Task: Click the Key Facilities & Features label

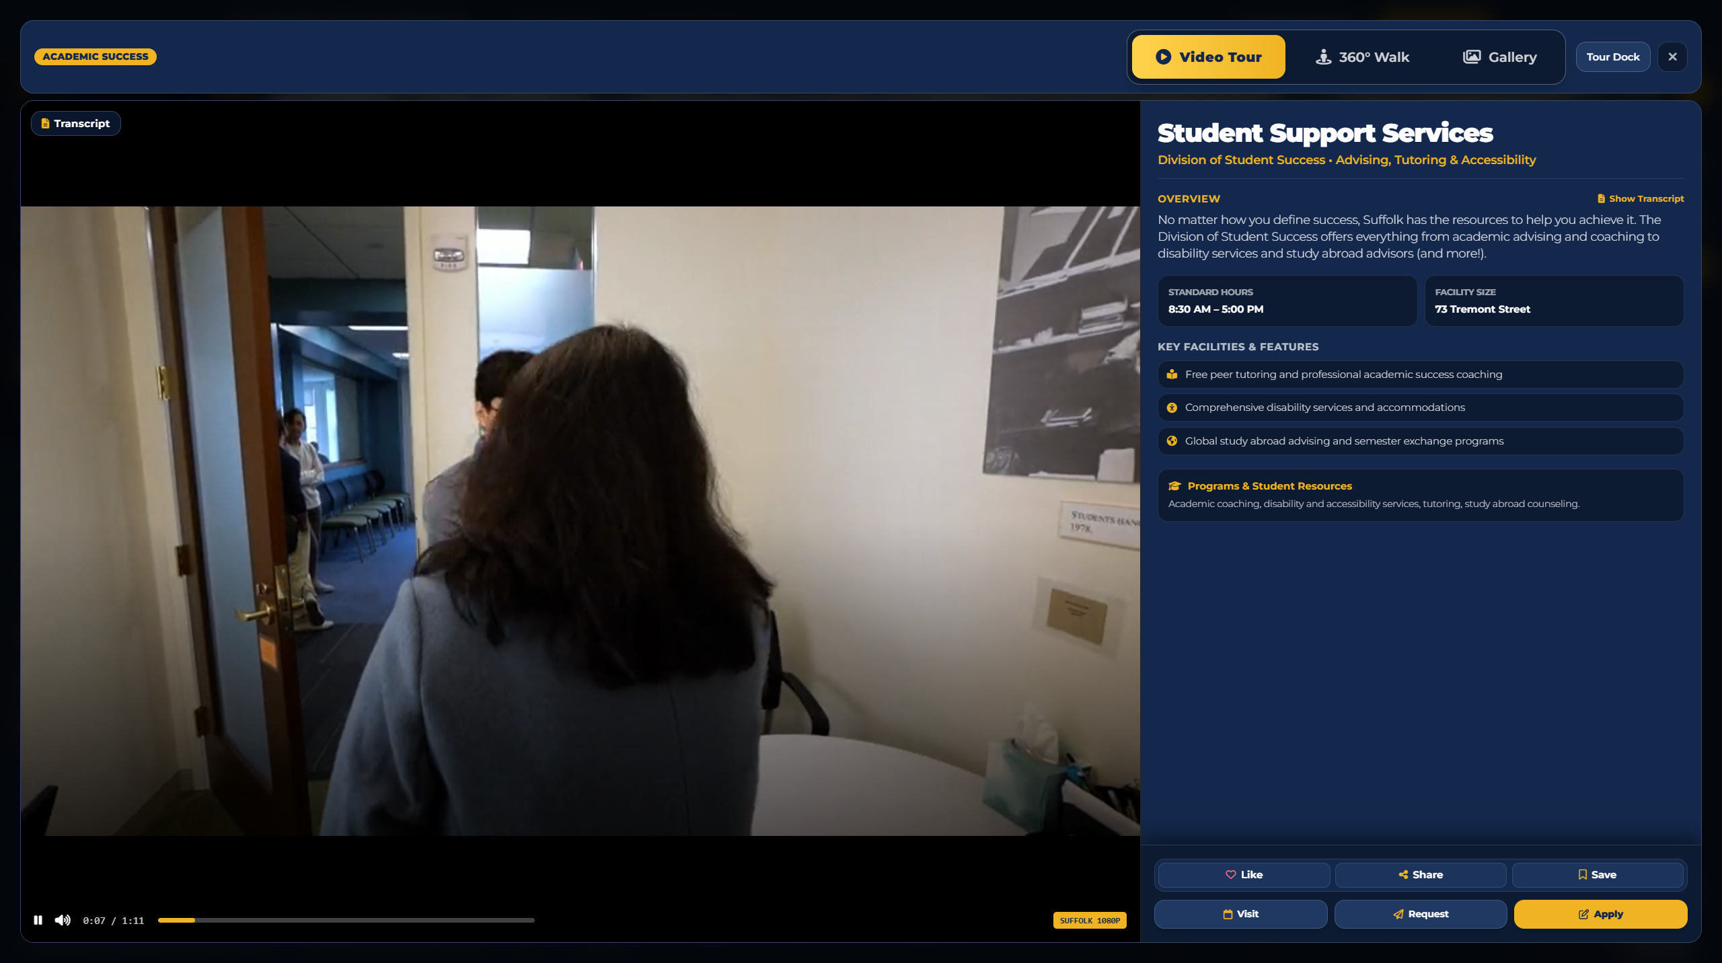Action: tap(1238, 347)
